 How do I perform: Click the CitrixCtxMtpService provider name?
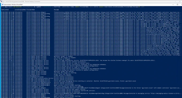point(33,76)
